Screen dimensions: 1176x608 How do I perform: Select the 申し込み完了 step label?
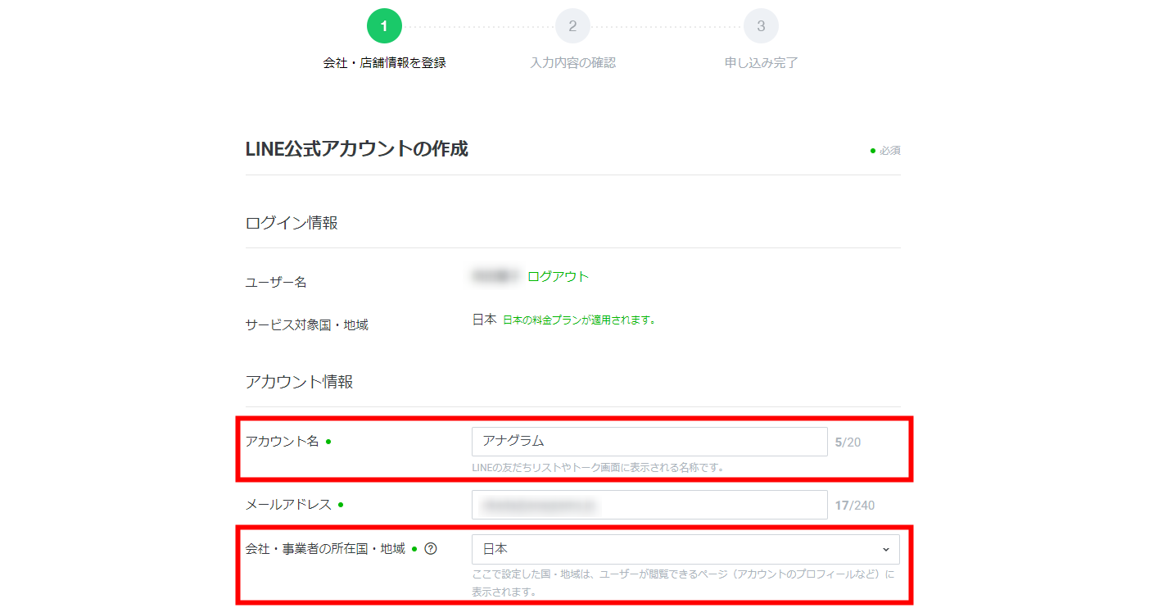(x=761, y=63)
